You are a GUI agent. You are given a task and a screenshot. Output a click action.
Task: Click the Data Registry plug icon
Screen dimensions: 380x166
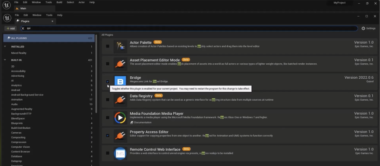click(x=120, y=100)
